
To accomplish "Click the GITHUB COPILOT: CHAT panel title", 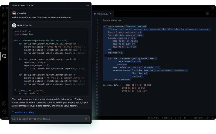I will 23,5.
